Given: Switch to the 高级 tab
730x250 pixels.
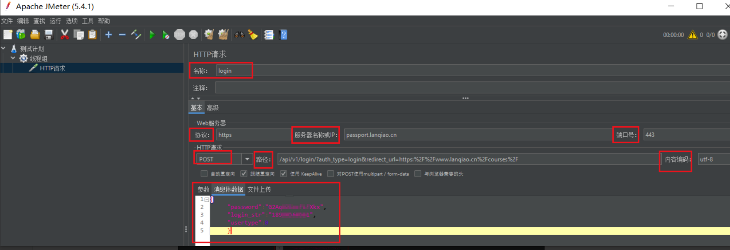Looking at the screenshot, I should point(213,108).
